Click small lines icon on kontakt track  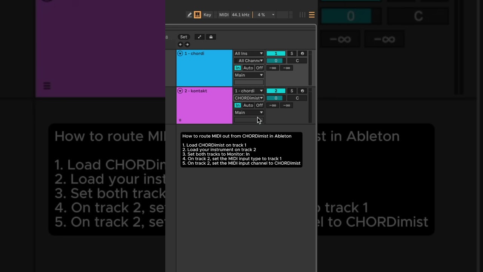180,120
